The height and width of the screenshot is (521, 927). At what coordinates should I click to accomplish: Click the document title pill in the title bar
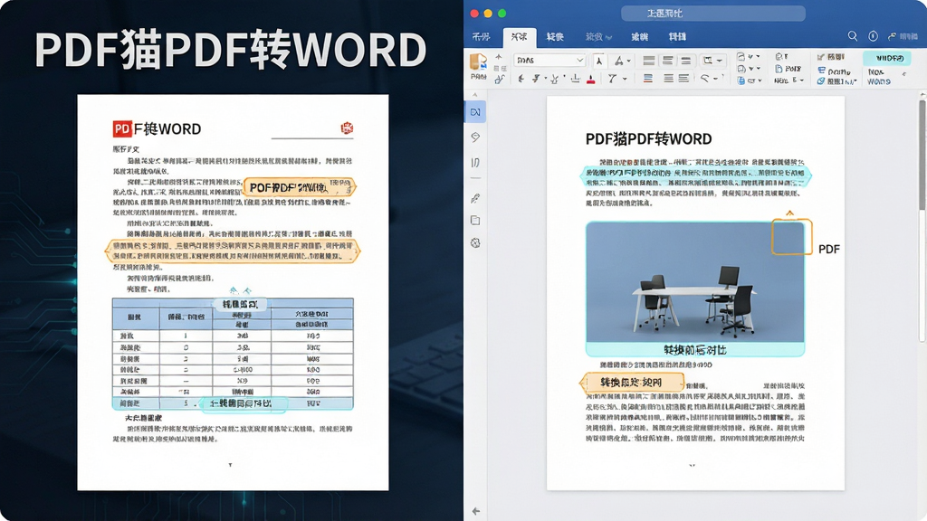coord(713,13)
